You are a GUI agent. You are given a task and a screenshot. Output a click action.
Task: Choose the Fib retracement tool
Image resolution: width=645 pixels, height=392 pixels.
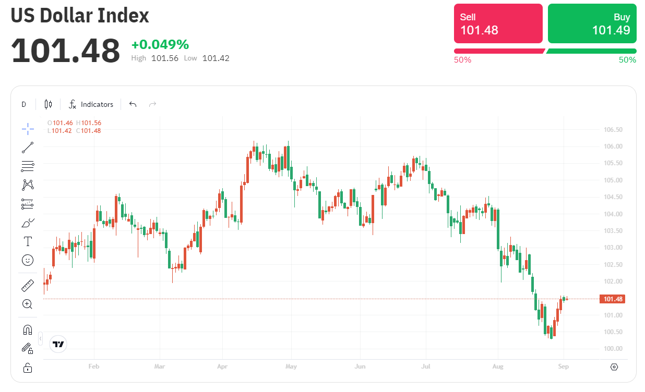click(28, 166)
